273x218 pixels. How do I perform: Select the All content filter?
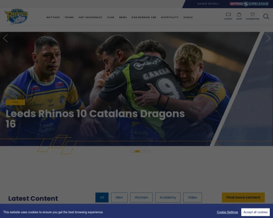tap(102, 198)
